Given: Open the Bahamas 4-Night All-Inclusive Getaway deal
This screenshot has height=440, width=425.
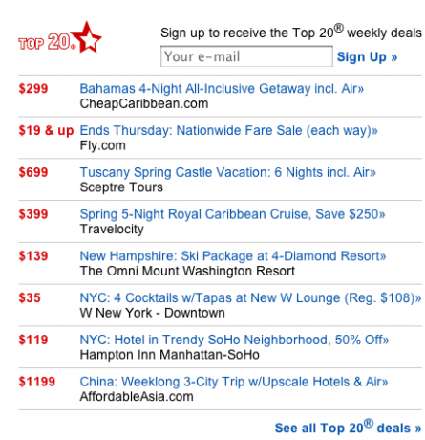Looking at the screenshot, I should pyautogui.click(x=222, y=89).
